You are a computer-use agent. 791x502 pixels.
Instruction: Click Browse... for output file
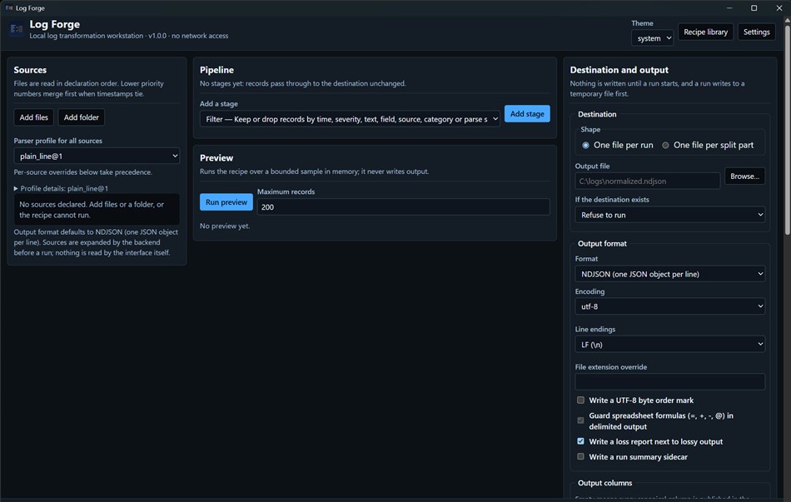tap(744, 176)
